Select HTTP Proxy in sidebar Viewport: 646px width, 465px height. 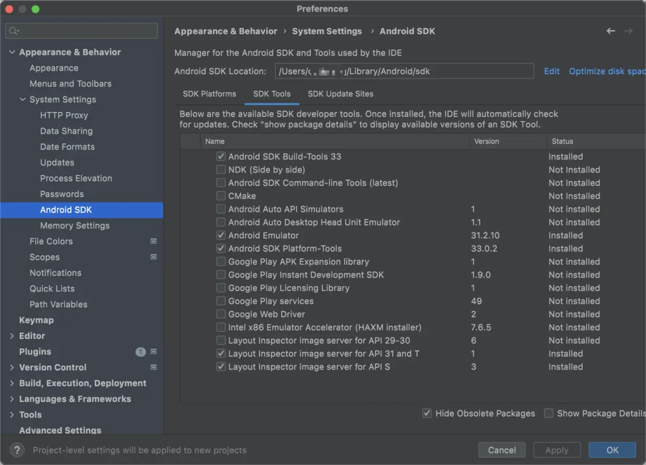[x=64, y=115]
